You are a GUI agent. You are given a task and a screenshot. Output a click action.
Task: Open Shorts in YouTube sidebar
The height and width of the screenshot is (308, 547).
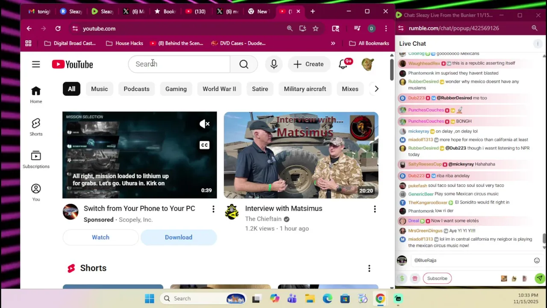(36, 127)
